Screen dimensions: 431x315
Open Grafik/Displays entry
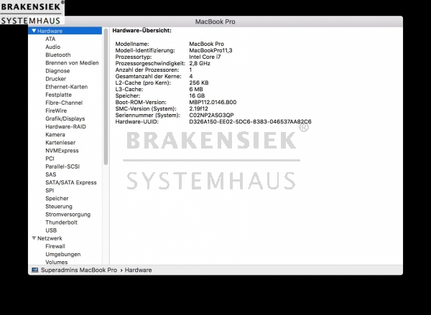pyautogui.click(x=65, y=118)
